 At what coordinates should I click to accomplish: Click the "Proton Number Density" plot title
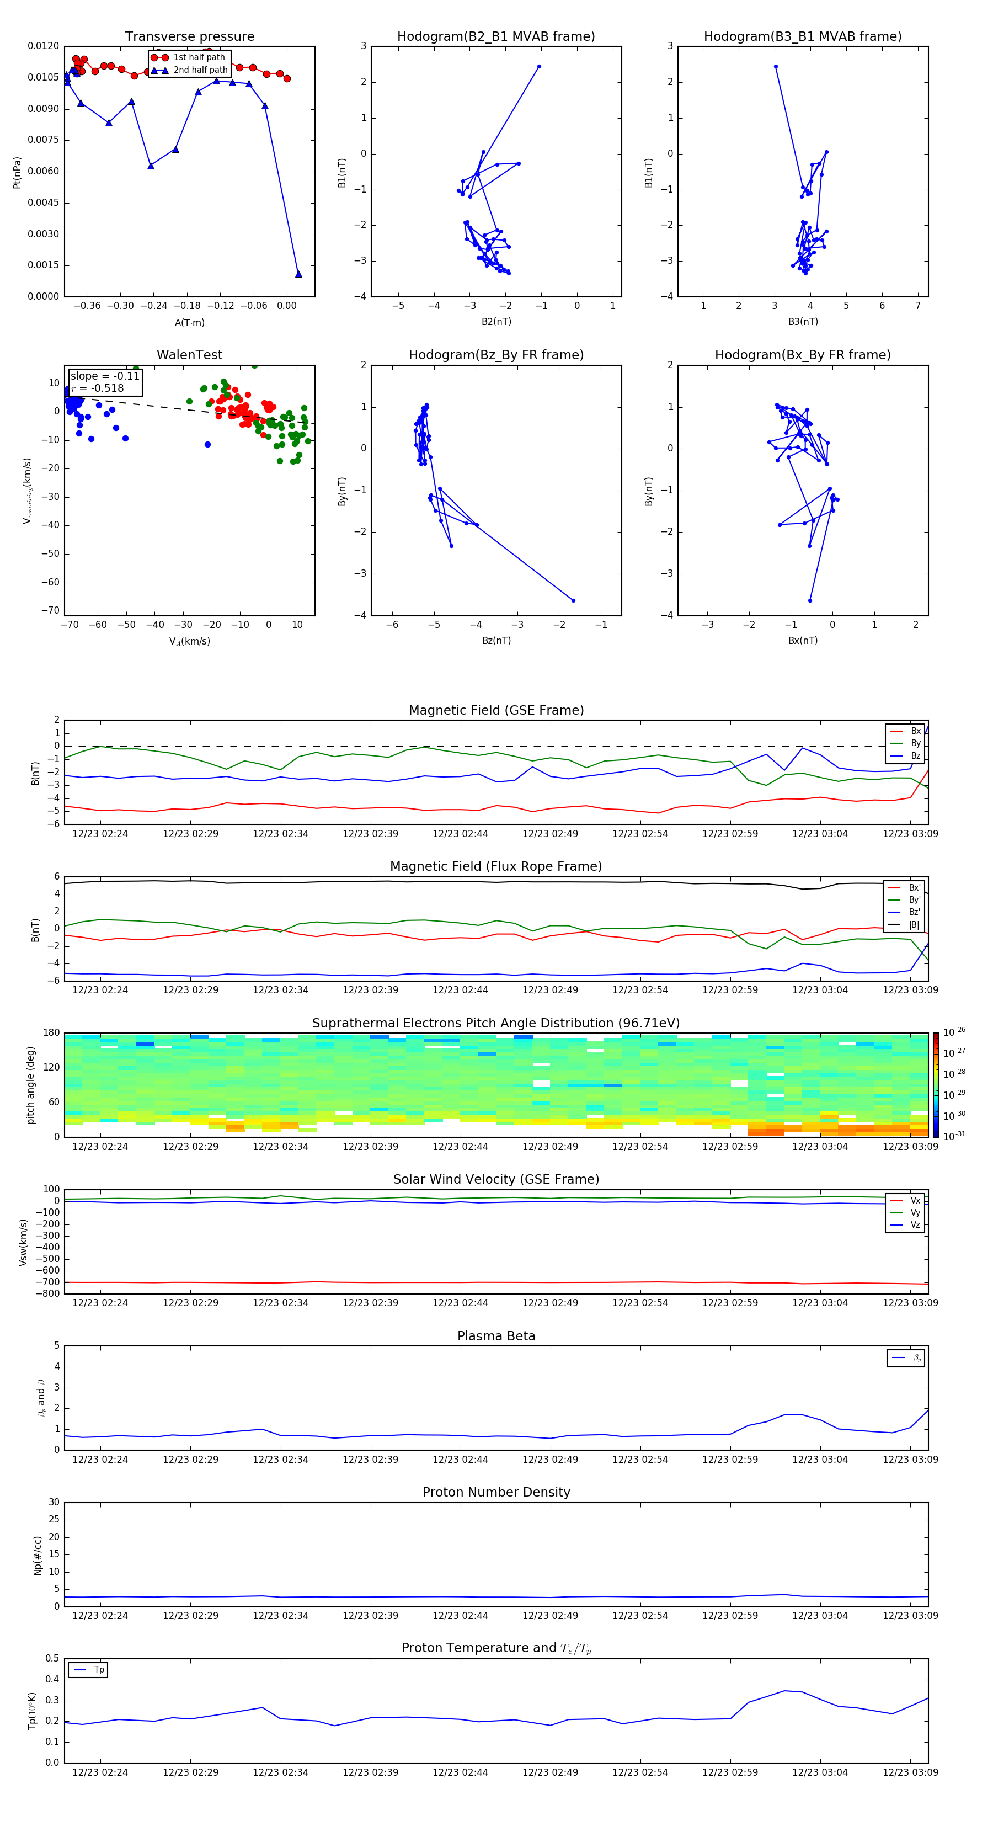pyautogui.click(x=496, y=1492)
